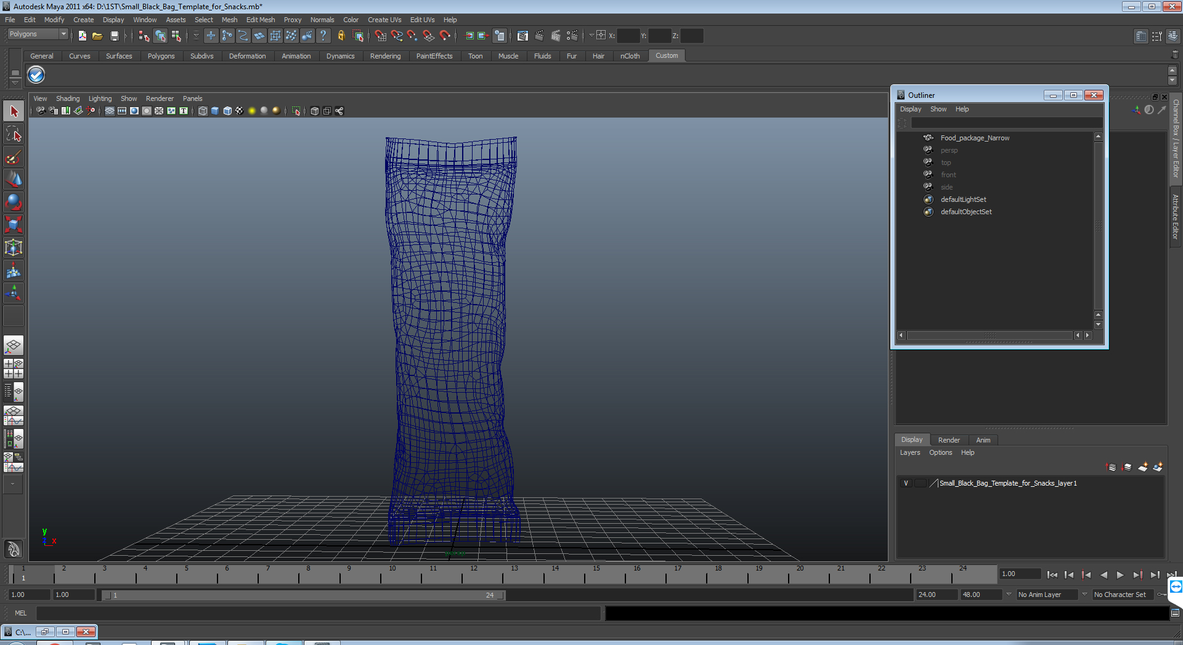Go to start of playback range
Screen dimensions: 1183x645
point(1052,575)
